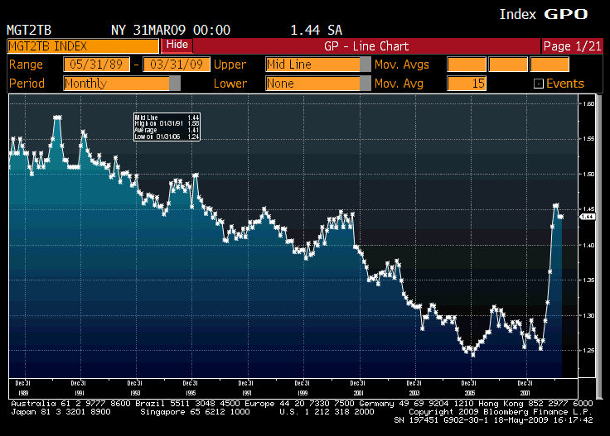Click the third Mov. Avgs input box
The height and width of the screenshot is (436, 610).
pyautogui.click(x=549, y=65)
